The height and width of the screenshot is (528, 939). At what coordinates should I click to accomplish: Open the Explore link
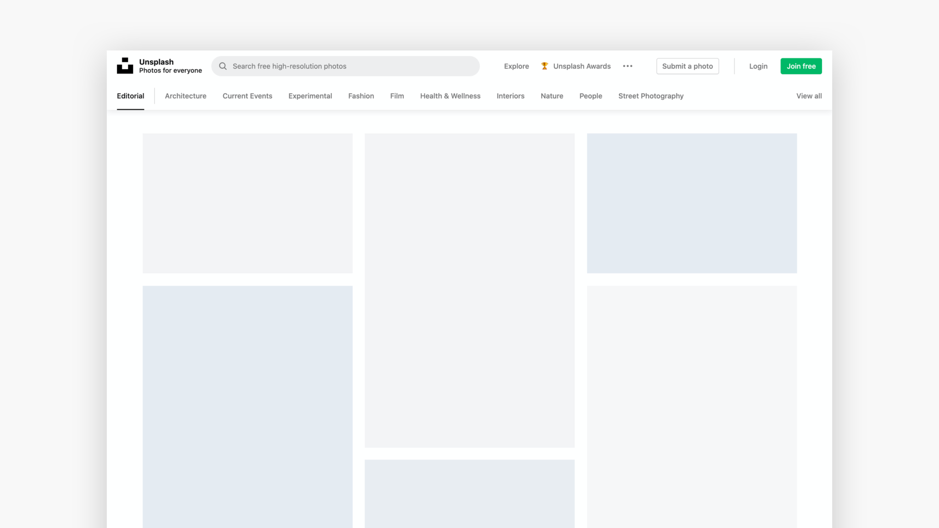pyautogui.click(x=516, y=66)
